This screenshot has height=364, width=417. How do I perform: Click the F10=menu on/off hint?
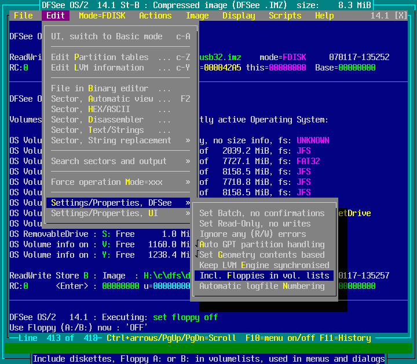click(280, 338)
